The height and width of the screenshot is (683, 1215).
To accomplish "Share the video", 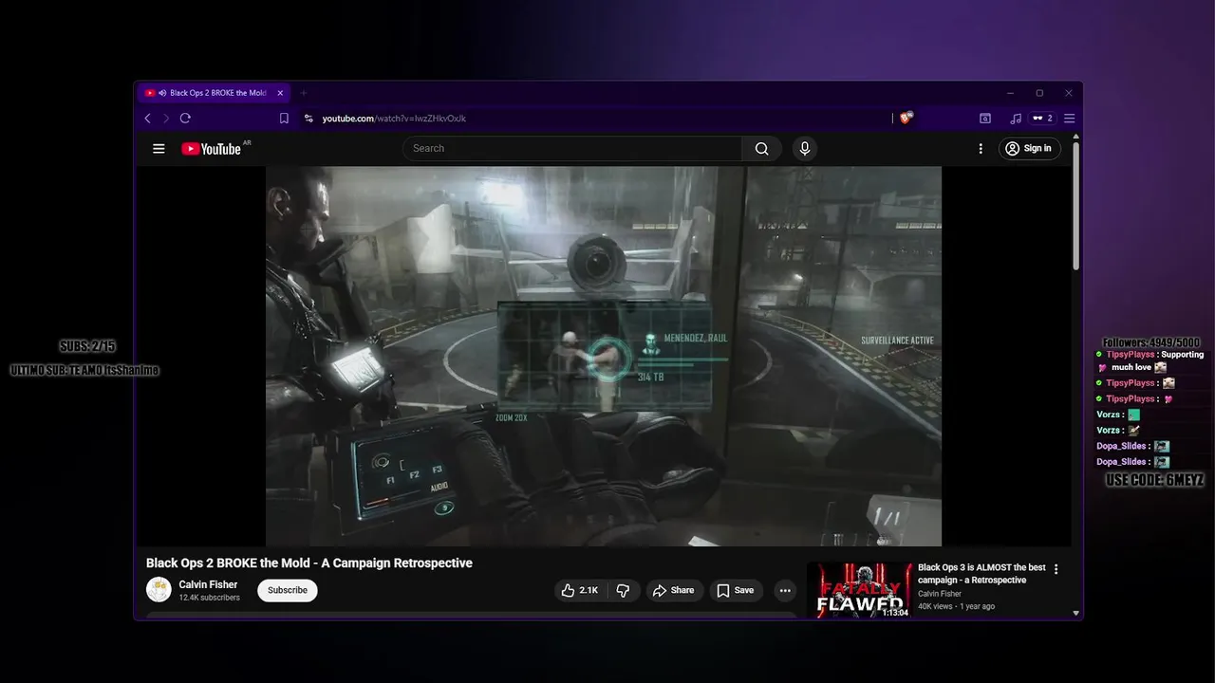I will pos(674,590).
